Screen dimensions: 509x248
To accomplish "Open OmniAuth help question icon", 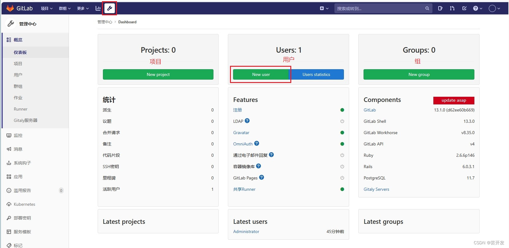I will click(x=257, y=143).
